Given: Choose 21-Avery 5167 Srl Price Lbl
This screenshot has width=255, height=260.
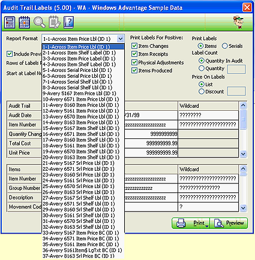Looking at the screenshot, I should click(83, 163).
